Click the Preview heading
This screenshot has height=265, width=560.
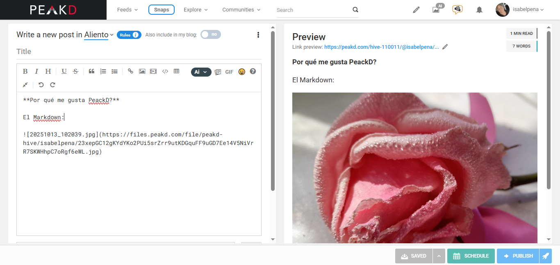[309, 37]
